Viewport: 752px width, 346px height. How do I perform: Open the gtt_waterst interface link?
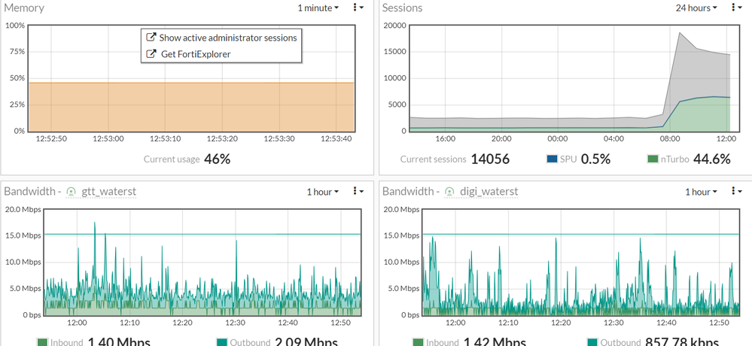[109, 192]
